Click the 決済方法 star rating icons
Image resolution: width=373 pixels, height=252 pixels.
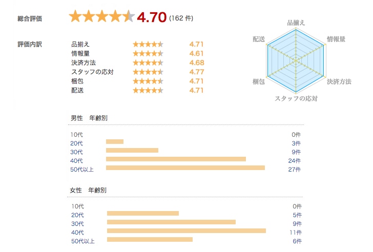pos(148,62)
